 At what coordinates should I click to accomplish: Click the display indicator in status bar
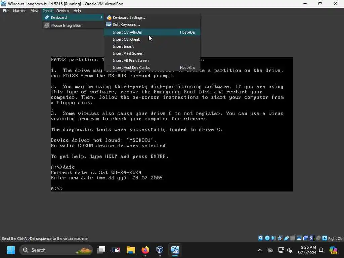click(299, 238)
